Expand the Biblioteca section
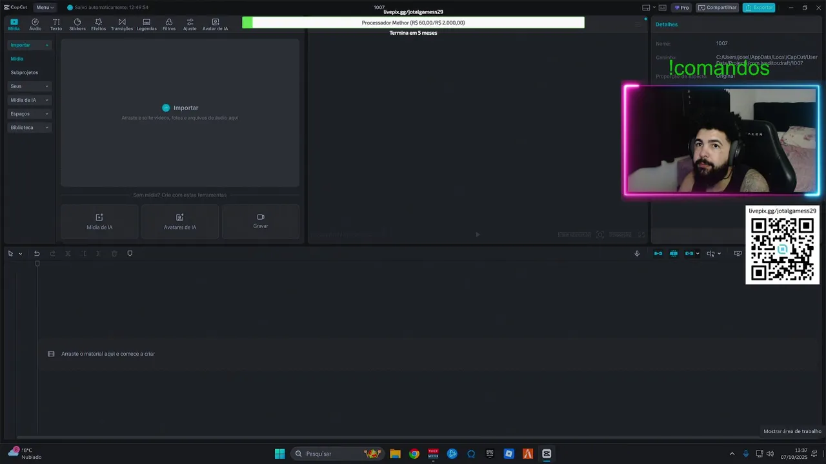The width and height of the screenshot is (826, 464). 30,128
